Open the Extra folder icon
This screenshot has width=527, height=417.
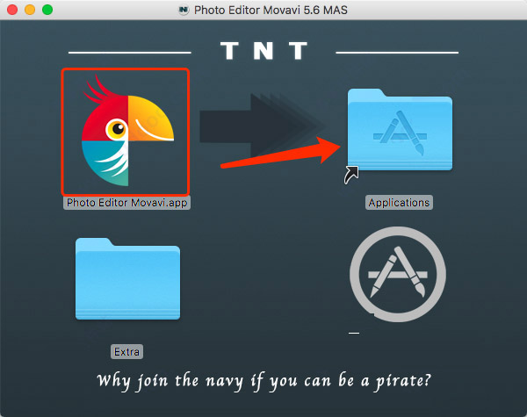click(127, 279)
